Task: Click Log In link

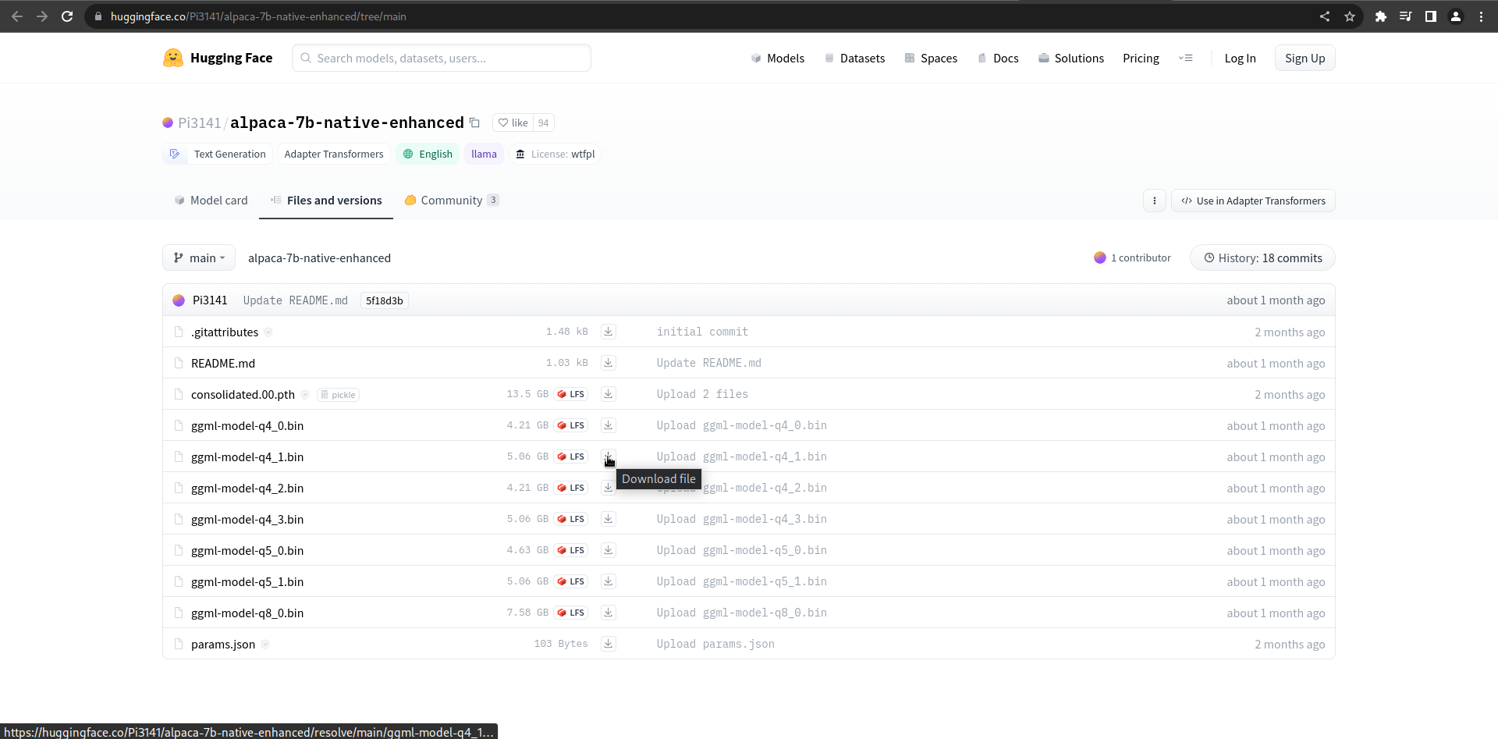Action: (x=1240, y=58)
